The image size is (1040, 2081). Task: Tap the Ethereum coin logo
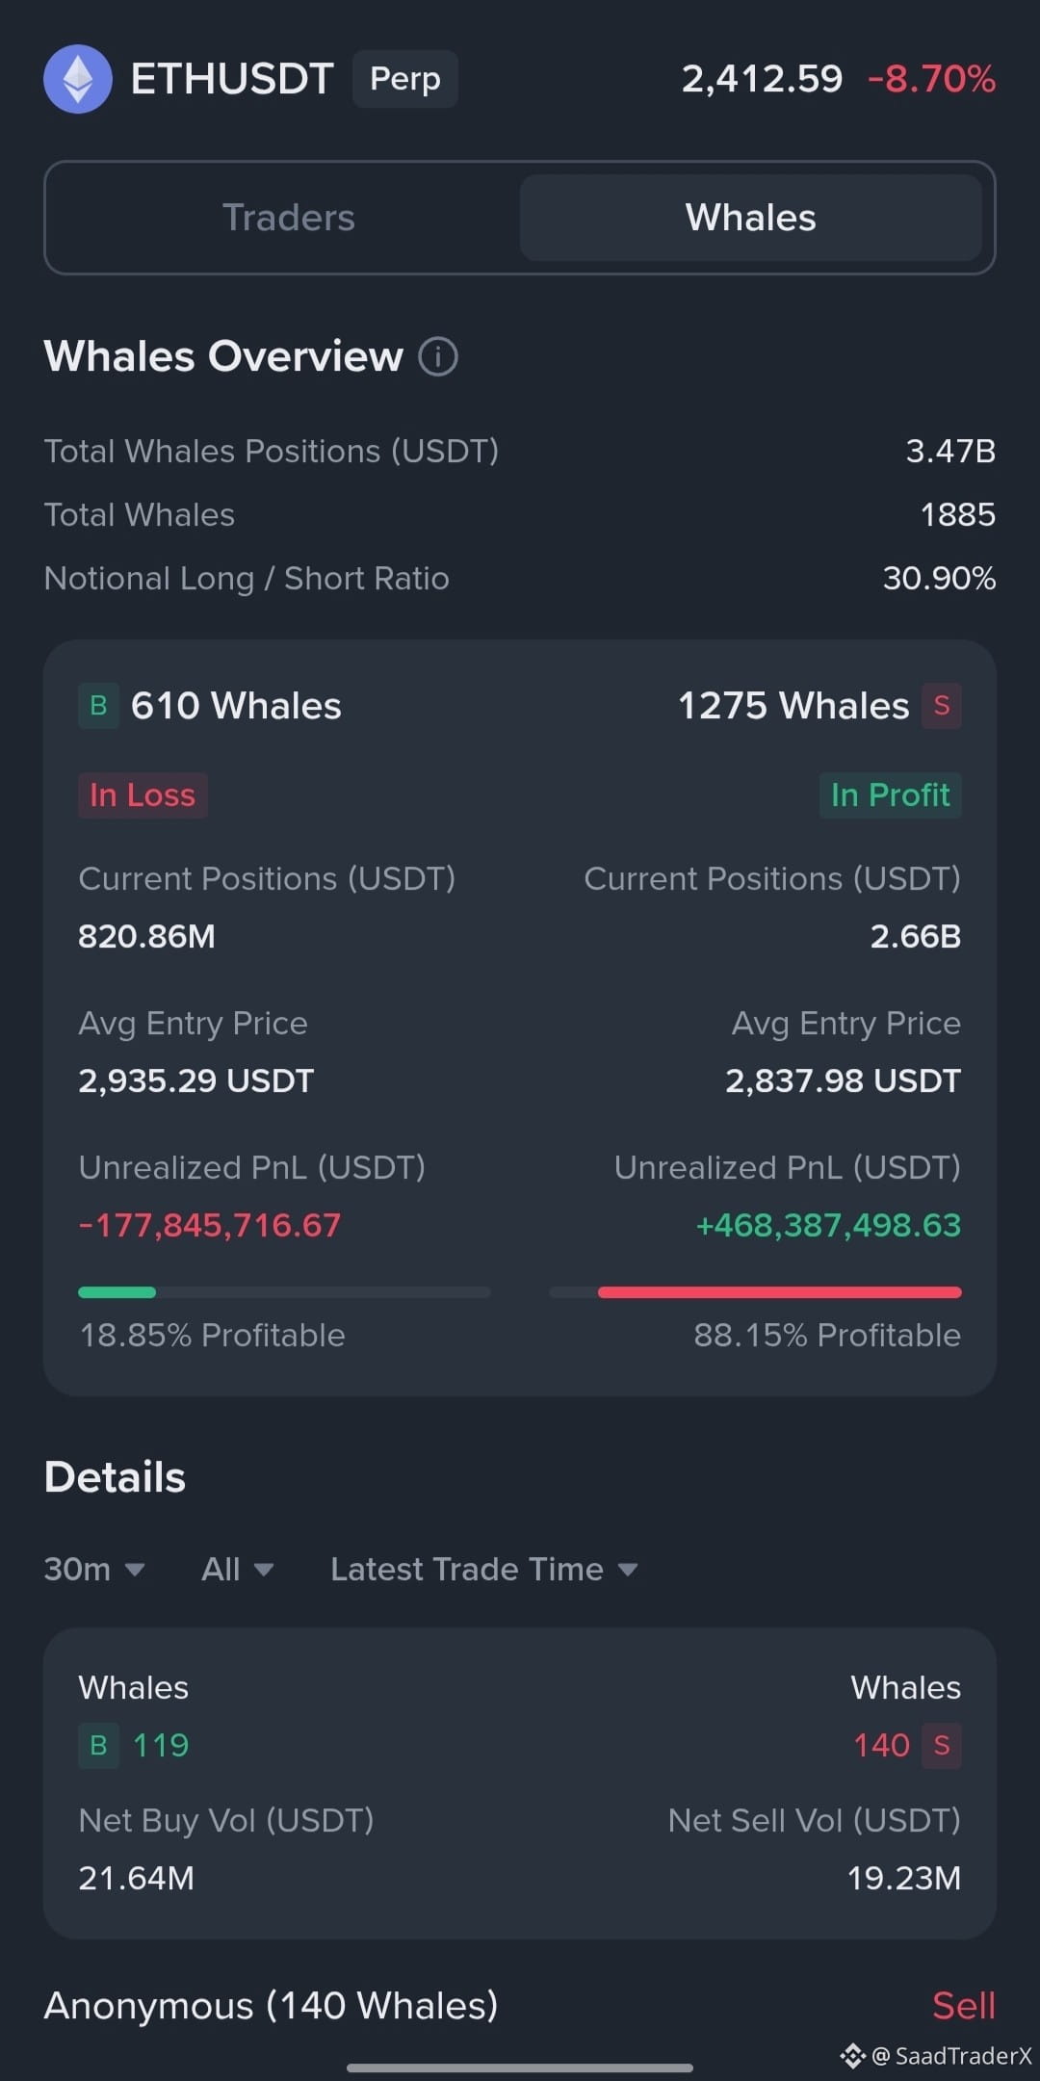(x=78, y=79)
